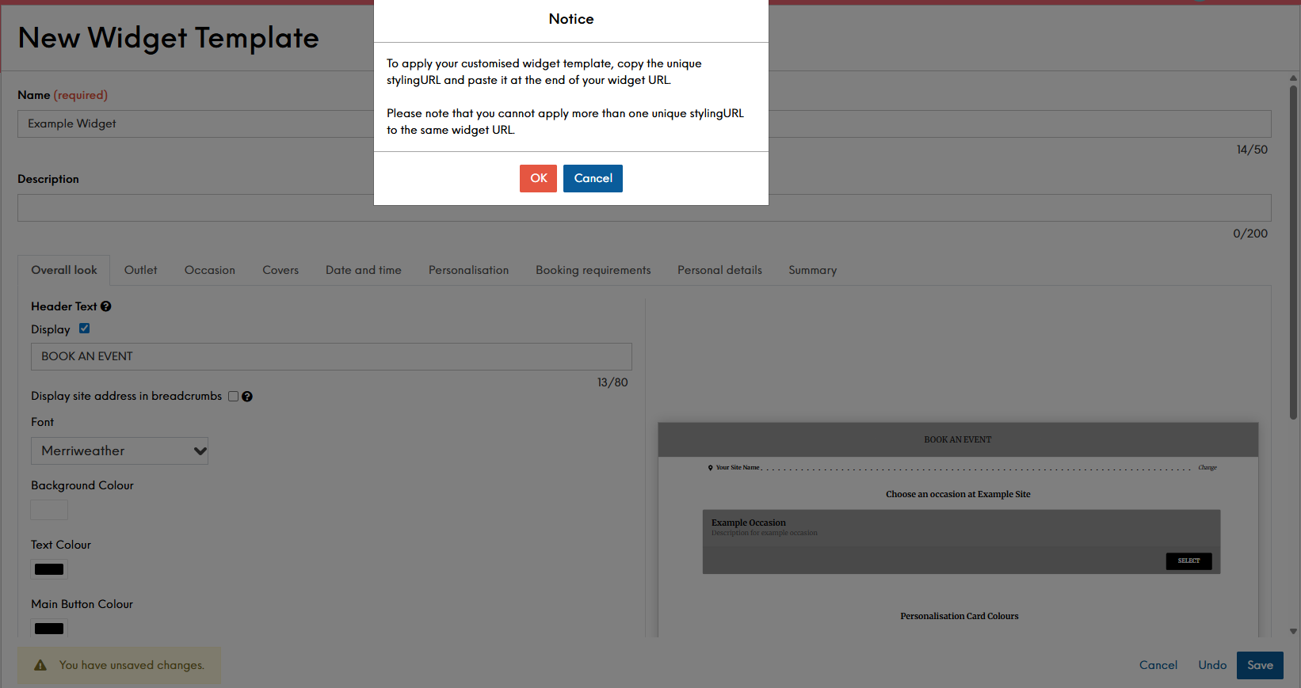Click the Undo link

point(1211,665)
